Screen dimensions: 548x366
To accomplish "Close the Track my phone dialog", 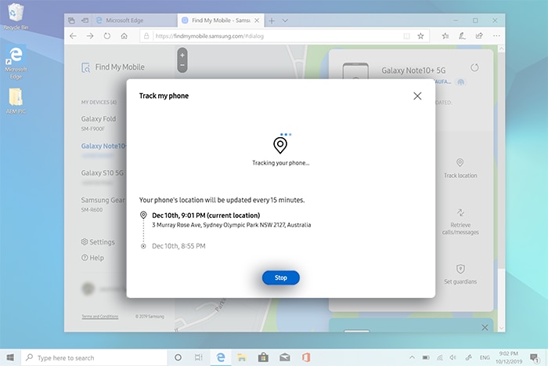I will click(x=417, y=96).
